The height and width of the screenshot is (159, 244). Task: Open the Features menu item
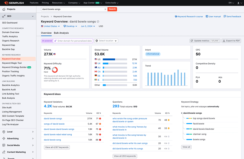[x=34, y=3]
